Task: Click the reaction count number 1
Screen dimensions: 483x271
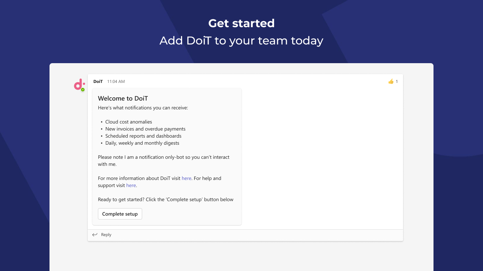Action: point(397,82)
